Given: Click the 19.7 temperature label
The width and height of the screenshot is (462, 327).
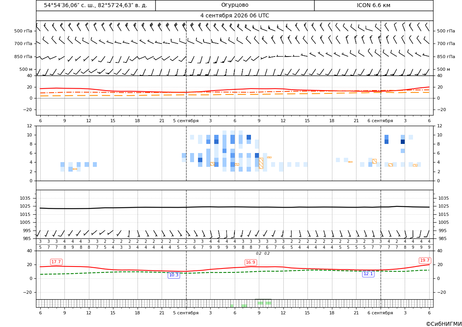Looking at the screenshot, I should (x=424, y=260).
